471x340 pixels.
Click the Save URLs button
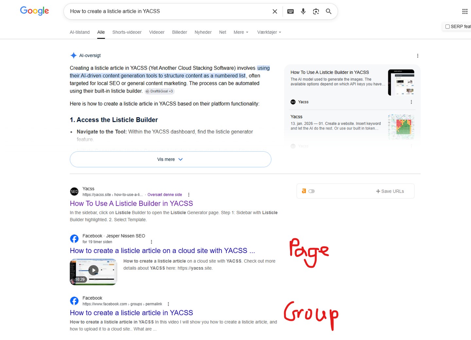[x=390, y=191]
